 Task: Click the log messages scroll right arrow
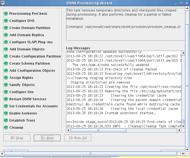[179, 130]
